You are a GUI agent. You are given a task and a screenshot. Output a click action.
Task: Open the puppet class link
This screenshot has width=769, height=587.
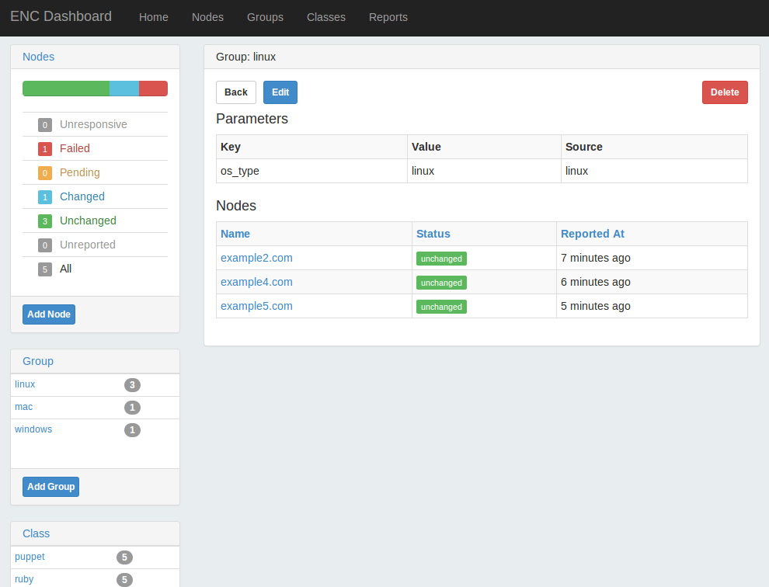click(30, 557)
